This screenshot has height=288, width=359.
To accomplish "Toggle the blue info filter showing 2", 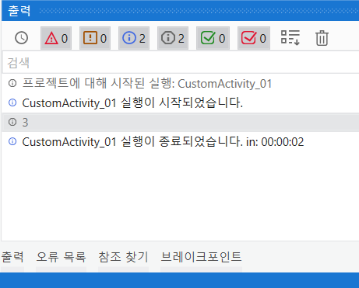I will click(134, 38).
